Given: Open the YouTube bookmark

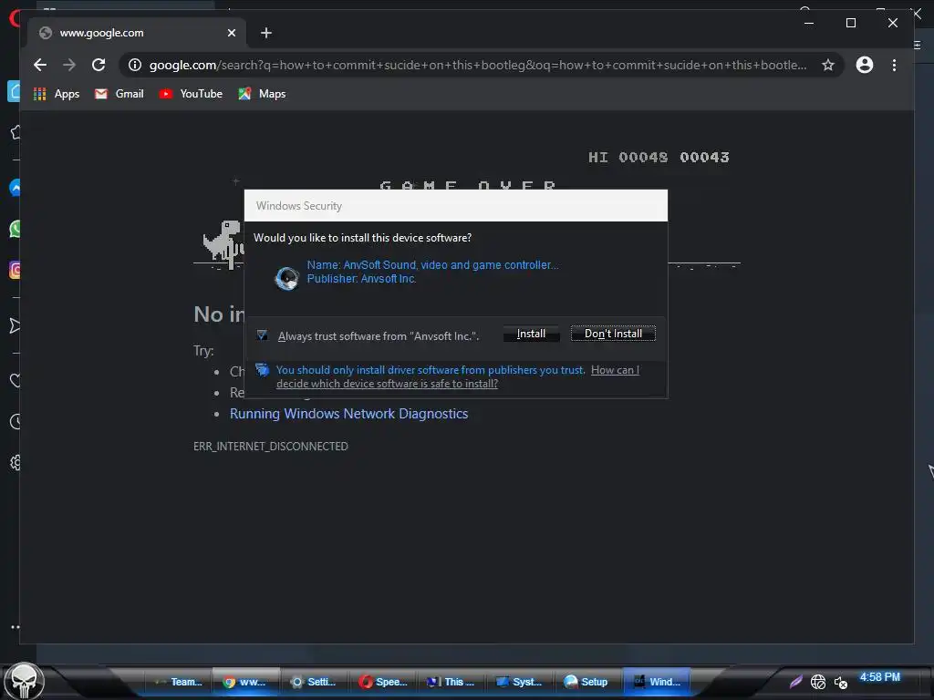Looking at the screenshot, I should pyautogui.click(x=191, y=94).
